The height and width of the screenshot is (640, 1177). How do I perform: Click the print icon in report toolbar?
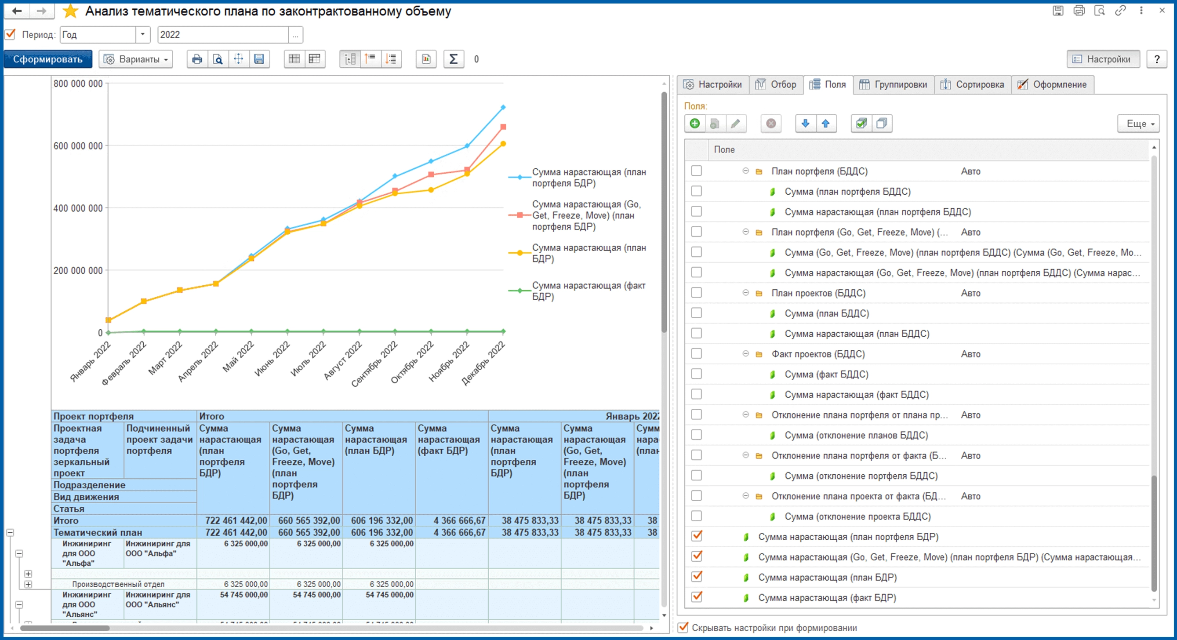pyautogui.click(x=197, y=59)
